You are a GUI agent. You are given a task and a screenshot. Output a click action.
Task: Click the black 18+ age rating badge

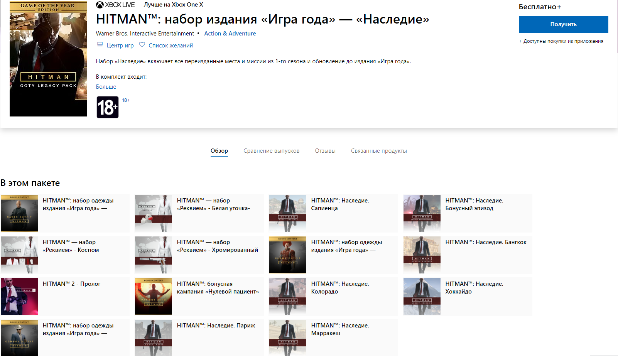108,107
